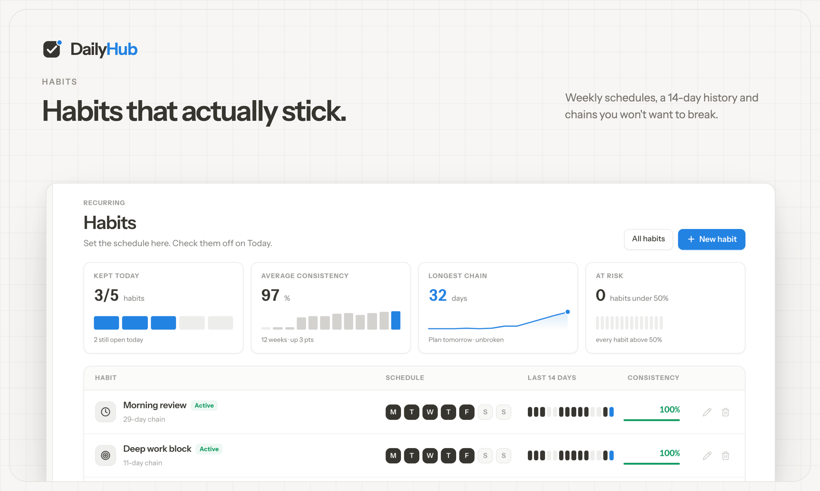Click the "29-day chain" text
Viewport: 820px width, 491px height.
[144, 419]
